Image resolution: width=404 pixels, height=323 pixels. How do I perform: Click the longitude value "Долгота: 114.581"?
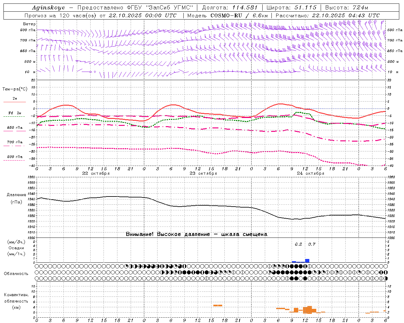tap(230, 8)
